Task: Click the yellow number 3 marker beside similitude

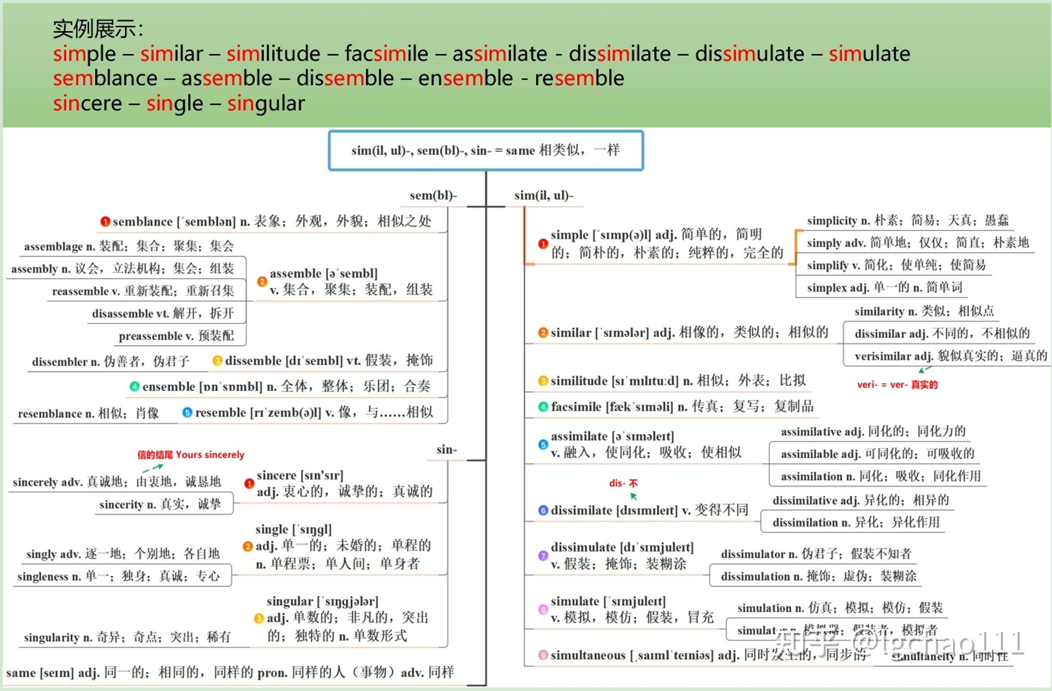Action: tap(543, 381)
